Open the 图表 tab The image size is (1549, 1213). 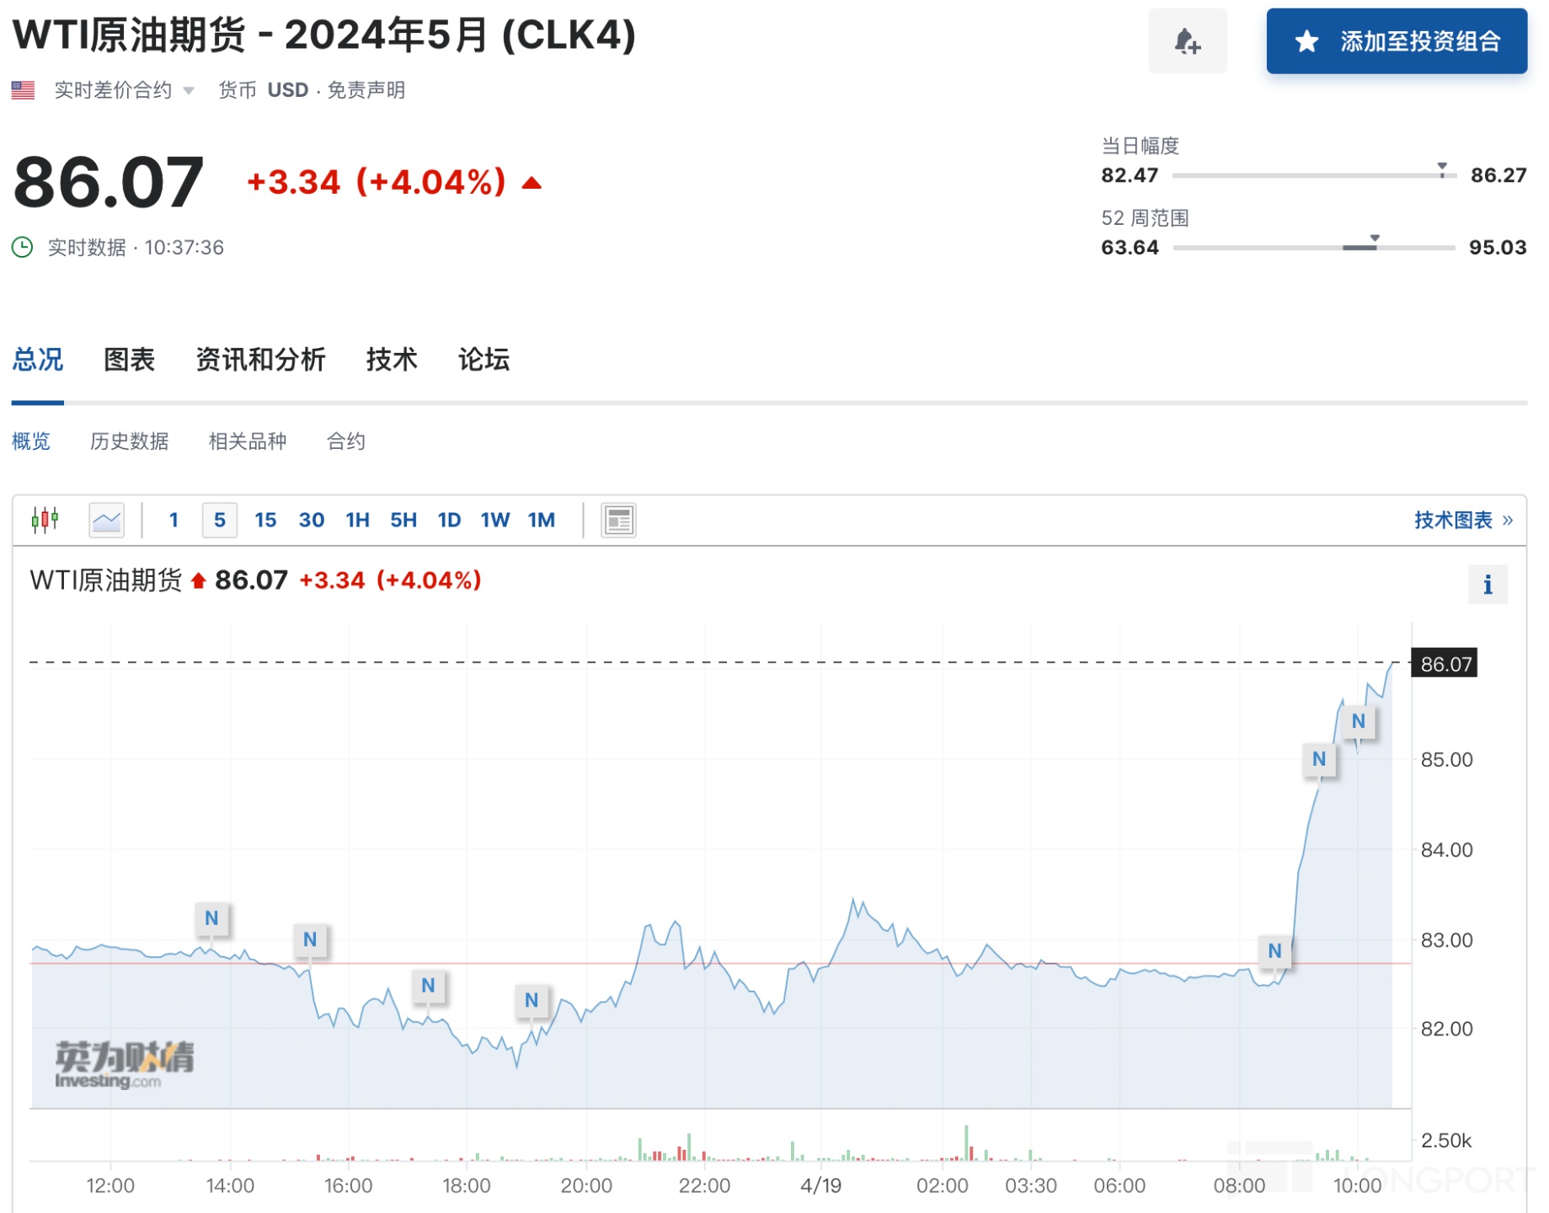(129, 360)
